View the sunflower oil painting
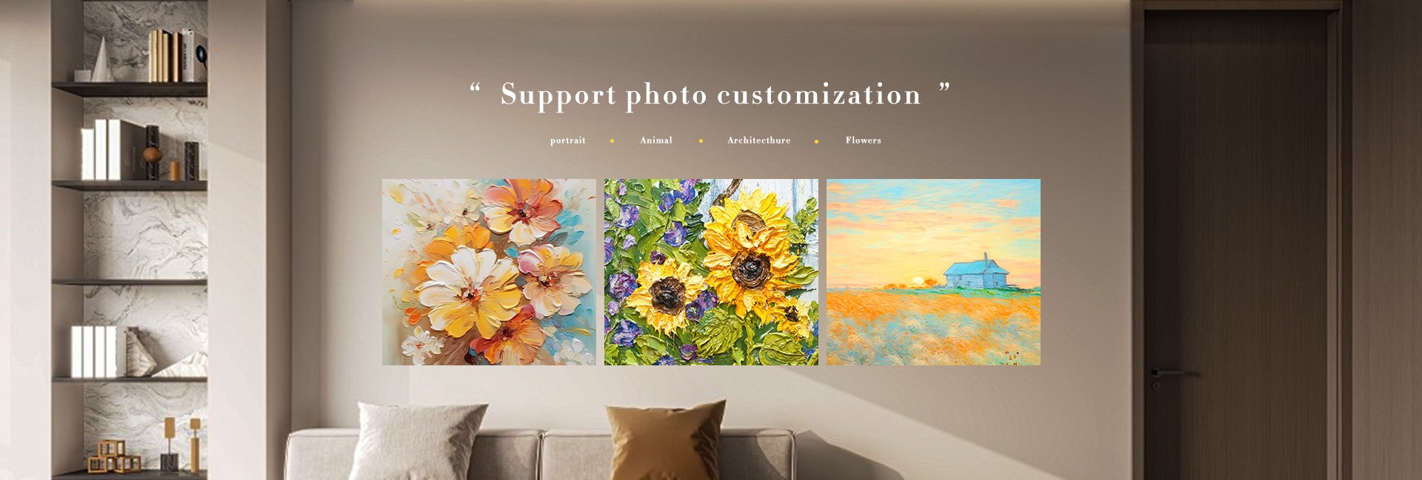This screenshot has width=1422, height=480. tap(711, 271)
